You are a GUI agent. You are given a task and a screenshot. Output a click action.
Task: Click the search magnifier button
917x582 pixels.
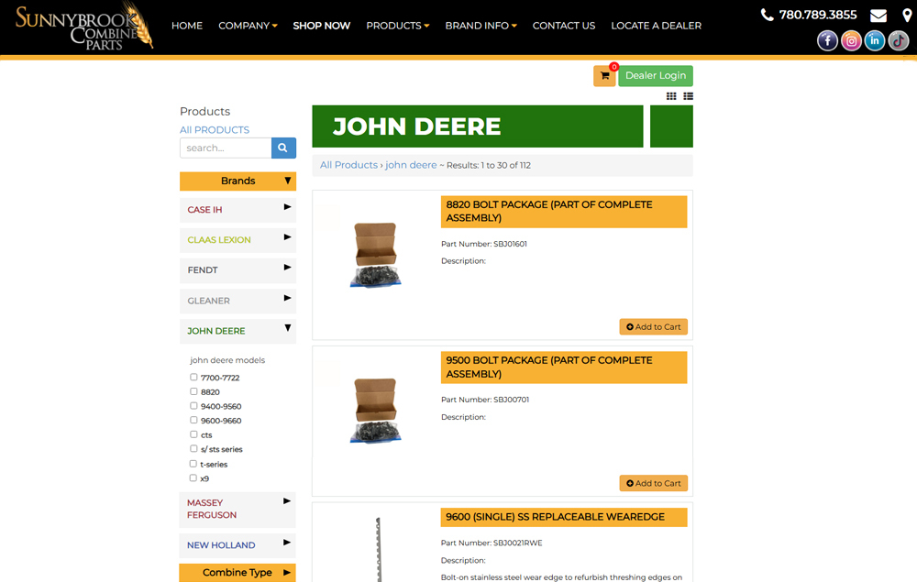coord(283,148)
